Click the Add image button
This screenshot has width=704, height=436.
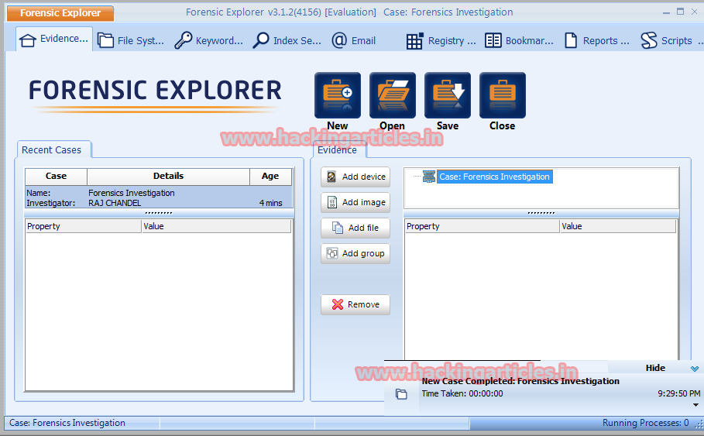[x=355, y=202]
